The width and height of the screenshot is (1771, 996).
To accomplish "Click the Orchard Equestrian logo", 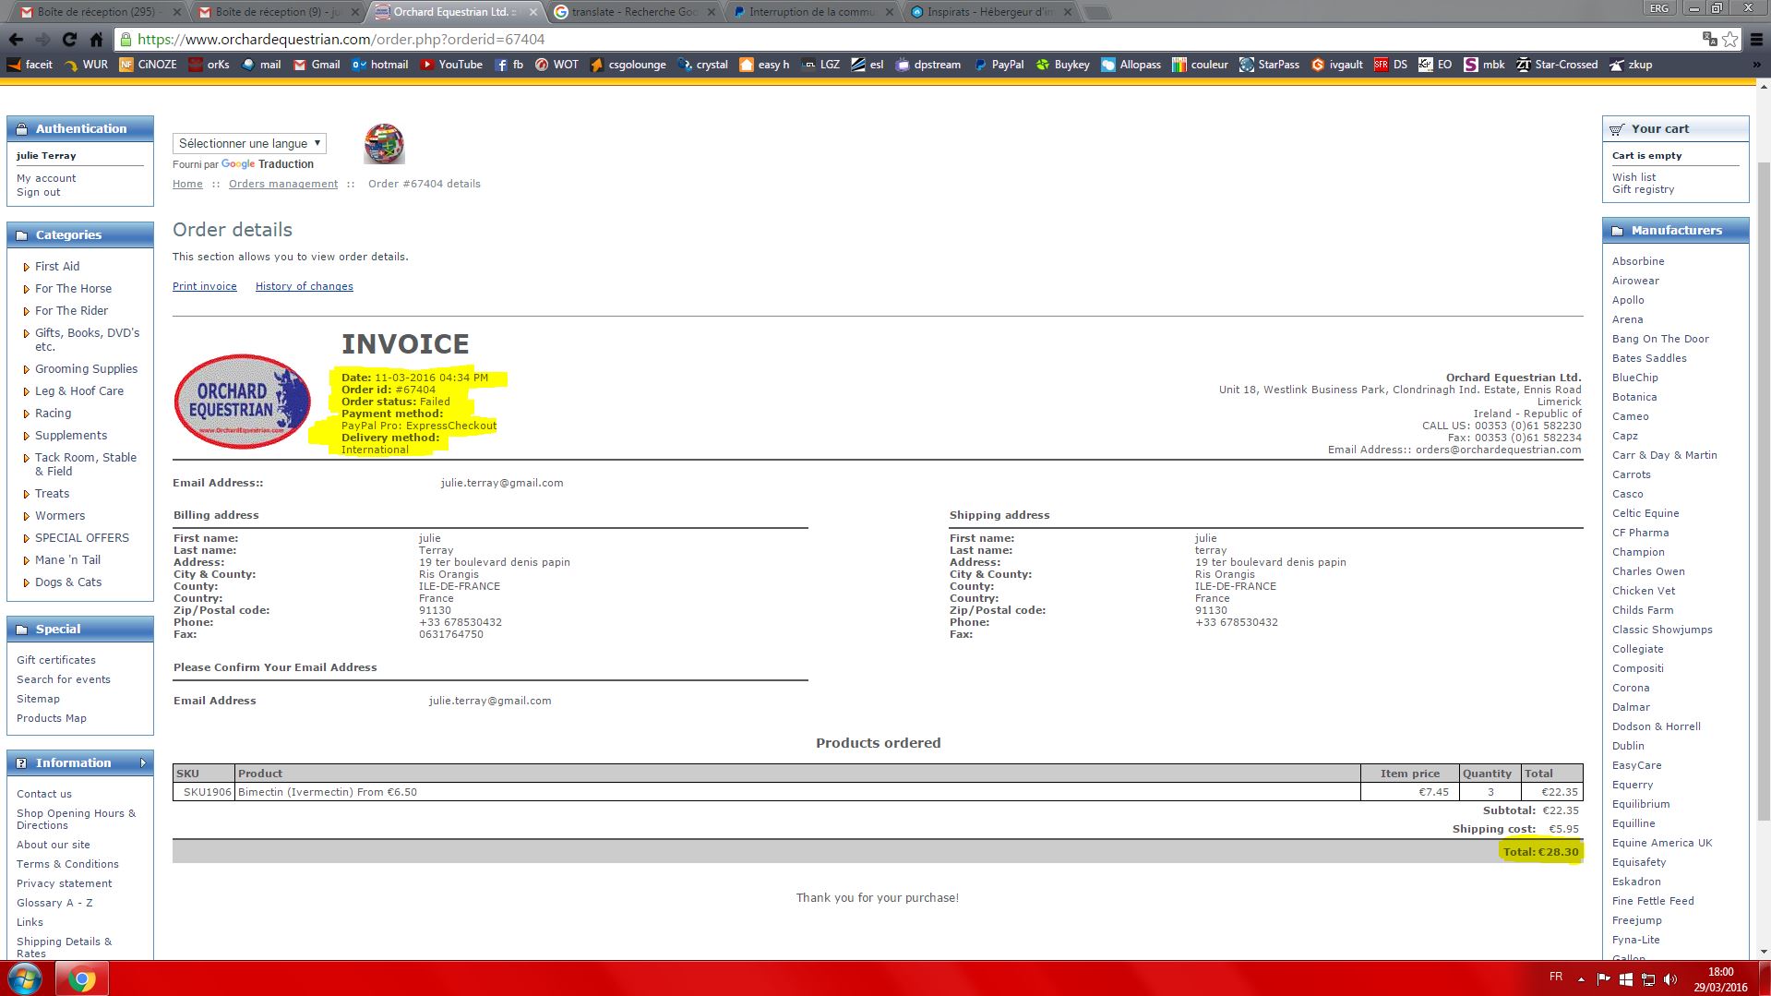I will click(243, 402).
